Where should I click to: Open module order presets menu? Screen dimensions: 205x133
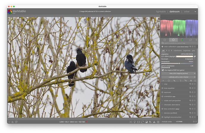(196, 122)
